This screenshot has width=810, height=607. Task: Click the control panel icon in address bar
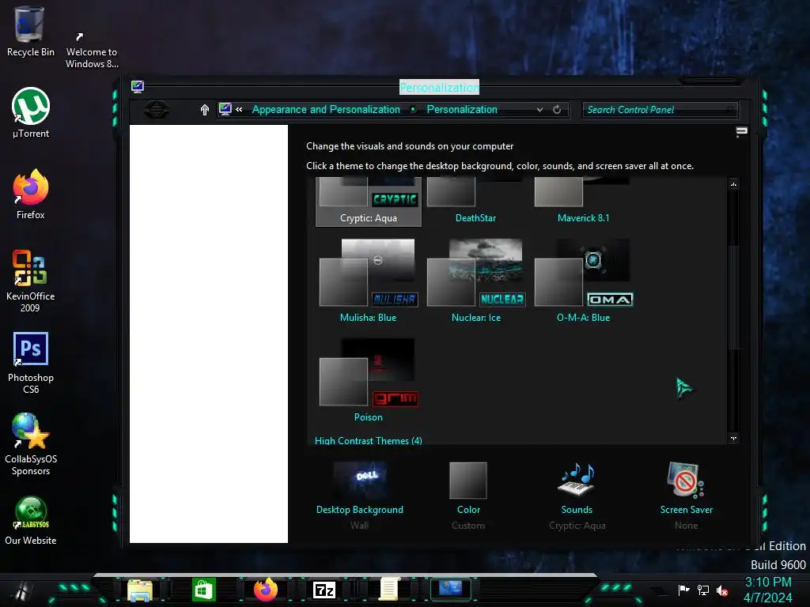click(x=225, y=109)
